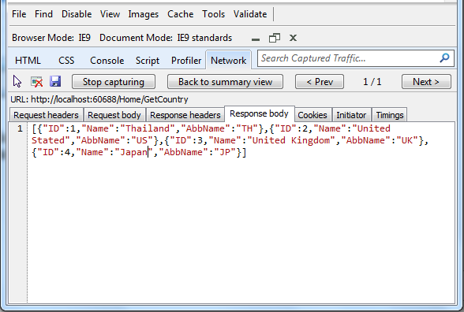The width and height of the screenshot is (464, 312).
Task: Open the View menu
Action: coord(110,14)
